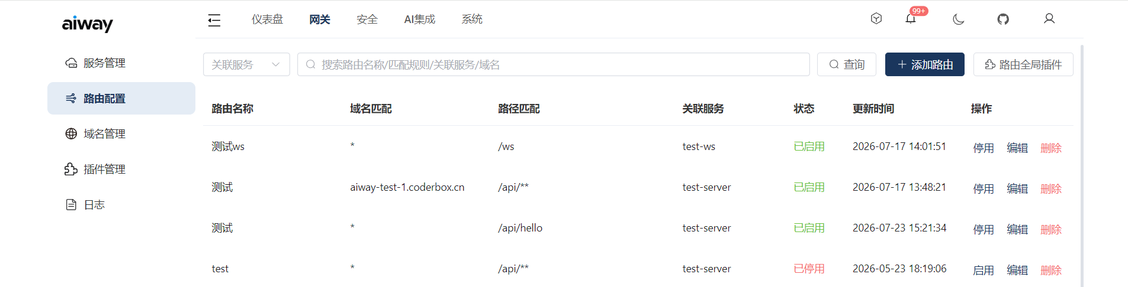Open the 仪表盘 tab
The image size is (1128, 287).
pyautogui.click(x=267, y=19)
